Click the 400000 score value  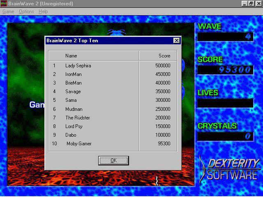click(163, 83)
